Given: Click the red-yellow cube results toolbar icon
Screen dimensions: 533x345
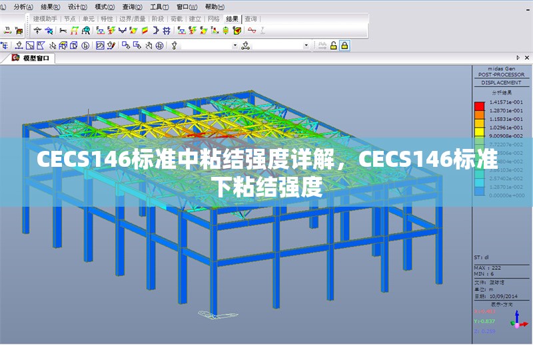Looking at the screenshot, I should click(237, 31).
